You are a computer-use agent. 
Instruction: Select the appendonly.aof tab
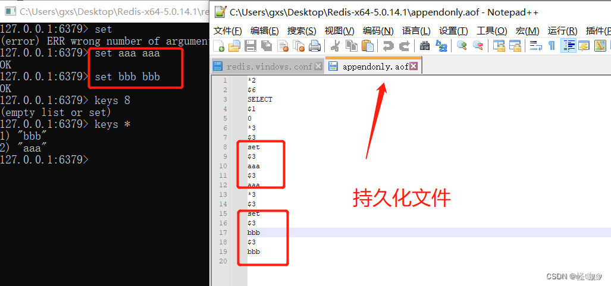(373, 65)
